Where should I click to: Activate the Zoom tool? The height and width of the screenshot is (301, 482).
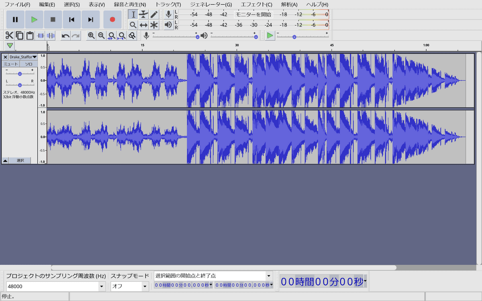[133, 25]
